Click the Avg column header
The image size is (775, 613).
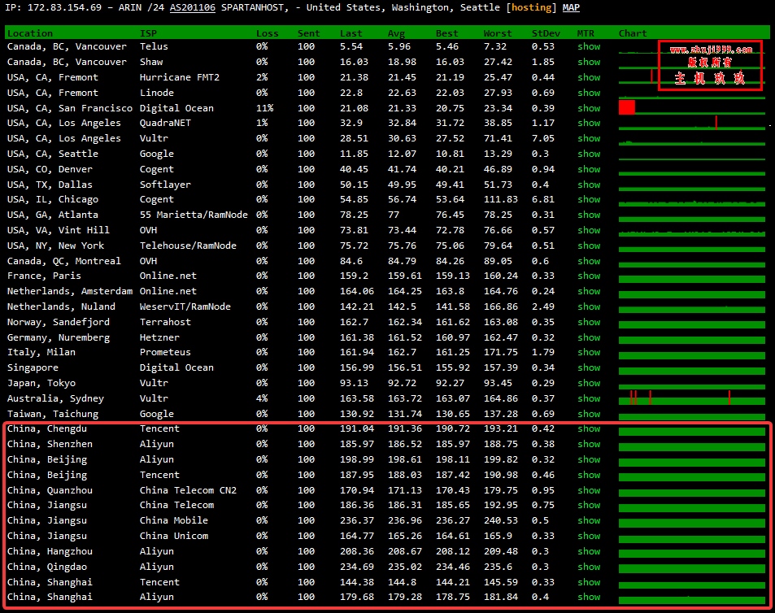396,33
